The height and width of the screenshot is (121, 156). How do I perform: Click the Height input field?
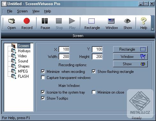[x=97, y=57]
